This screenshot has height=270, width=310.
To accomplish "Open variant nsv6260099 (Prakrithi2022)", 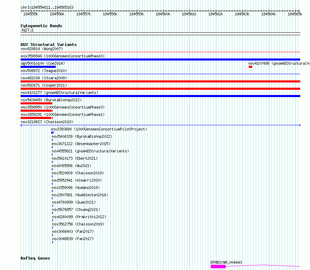I will (79, 217).
